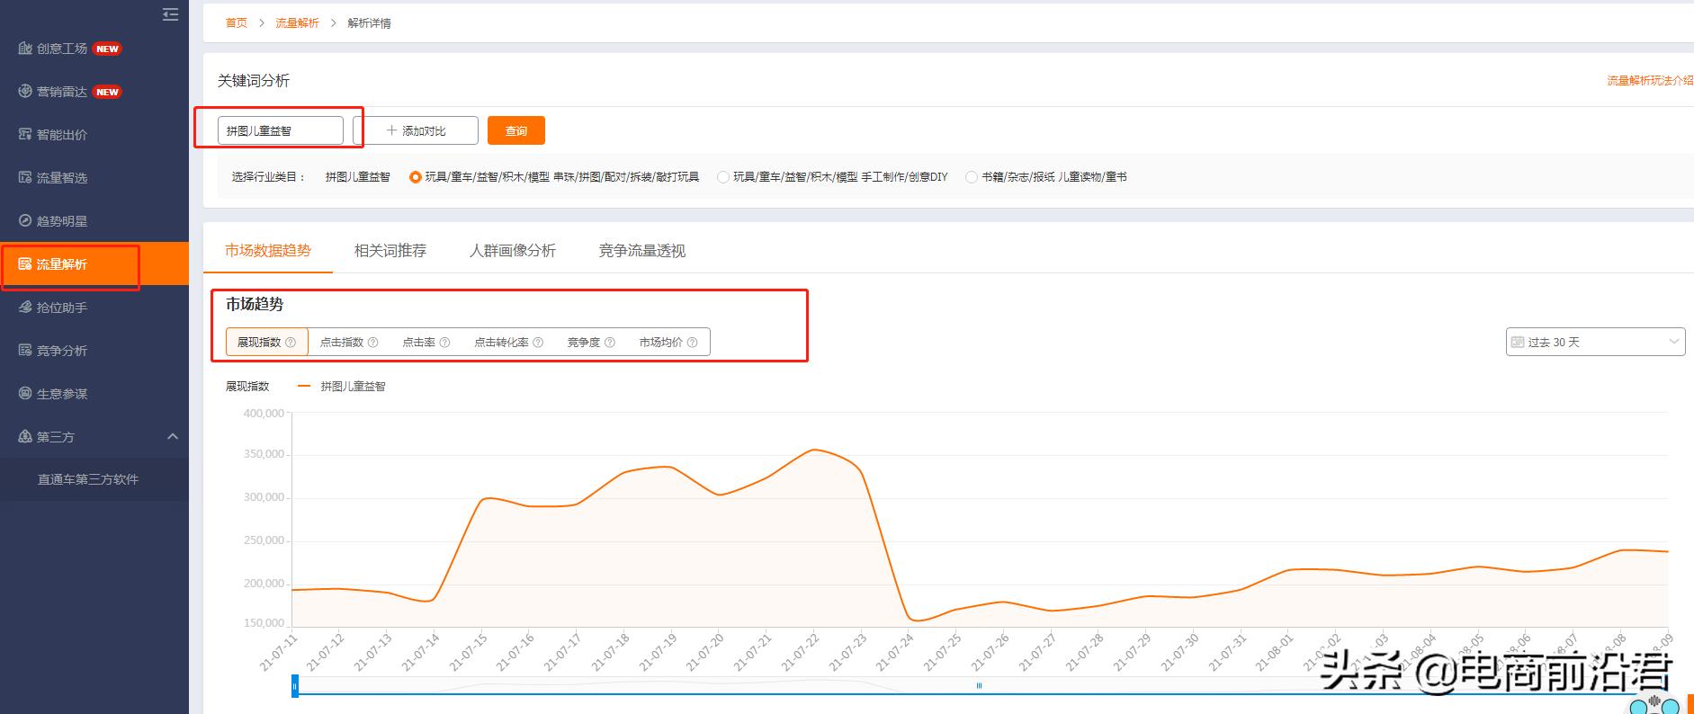Click the help icon next to 点击指数
The height and width of the screenshot is (714, 1694).
point(373,343)
